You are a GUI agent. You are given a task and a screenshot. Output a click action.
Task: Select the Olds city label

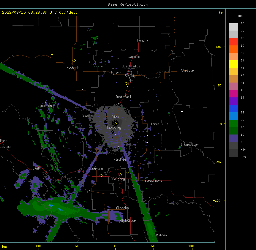(x=115, y=117)
